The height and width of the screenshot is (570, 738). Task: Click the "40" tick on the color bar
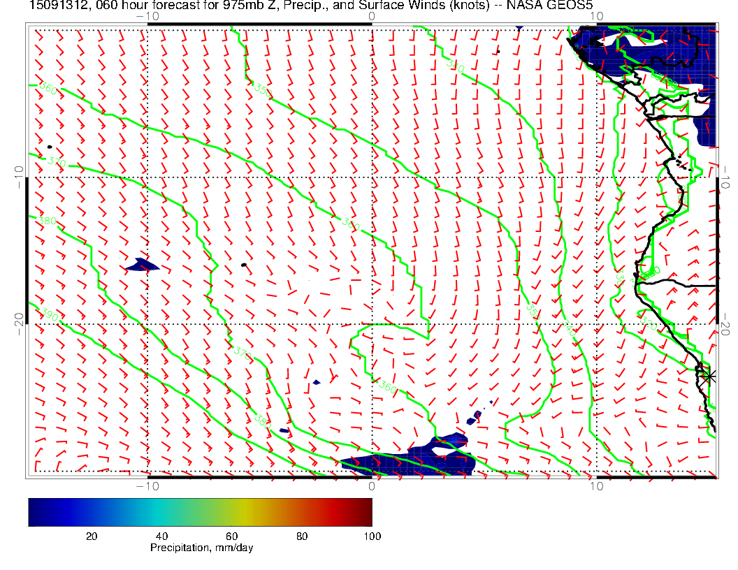click(161, 536)
